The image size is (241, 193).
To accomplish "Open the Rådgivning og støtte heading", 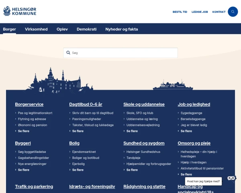I will tap(144, 187).
